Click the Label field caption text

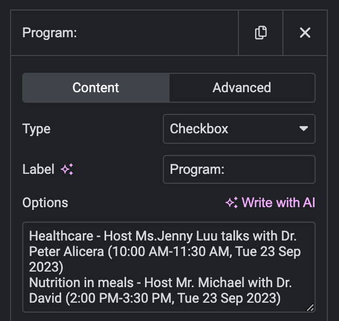pos(38,169)
